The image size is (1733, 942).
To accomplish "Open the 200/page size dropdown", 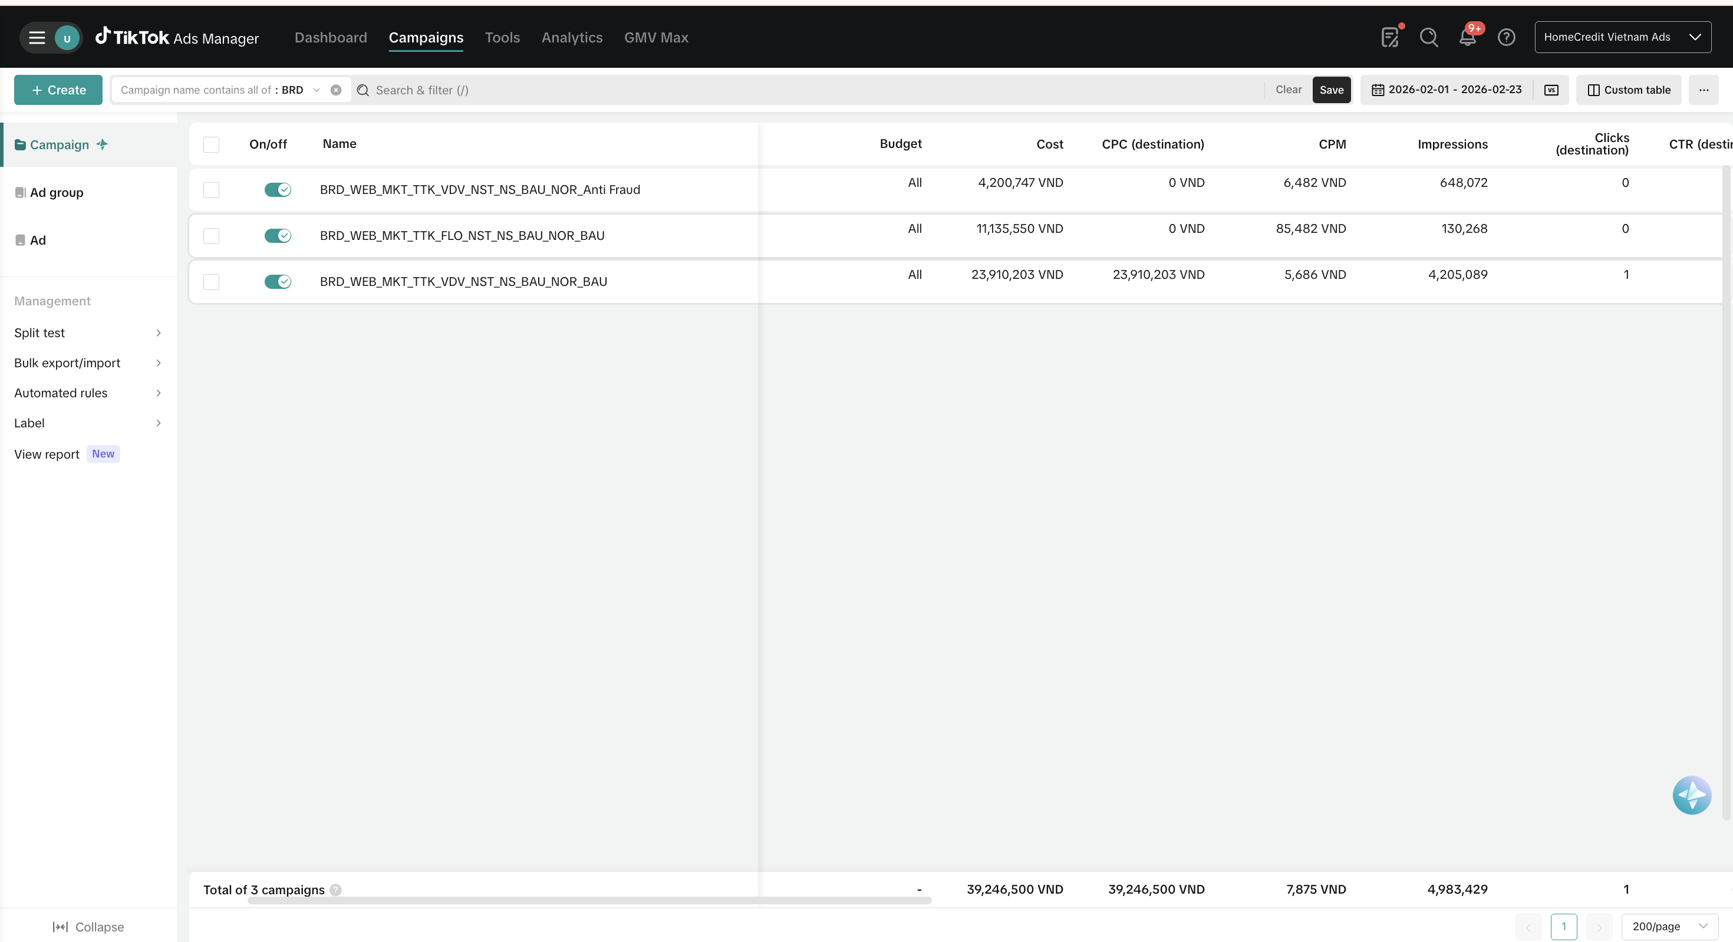I will click(x=1670, y=927).
